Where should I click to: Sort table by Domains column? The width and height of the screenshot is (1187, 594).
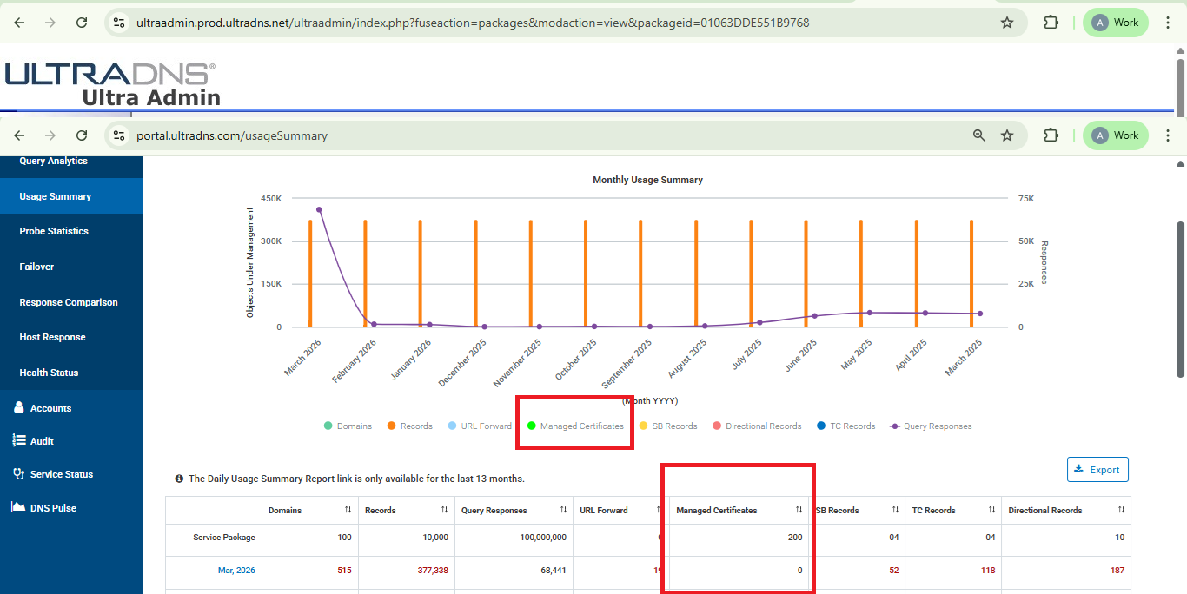point(348,510)
